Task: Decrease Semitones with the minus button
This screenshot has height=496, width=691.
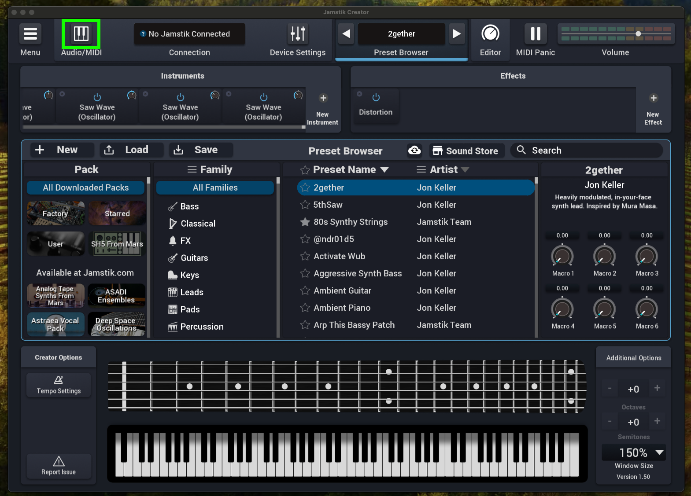Action: (x=610, y=421)
